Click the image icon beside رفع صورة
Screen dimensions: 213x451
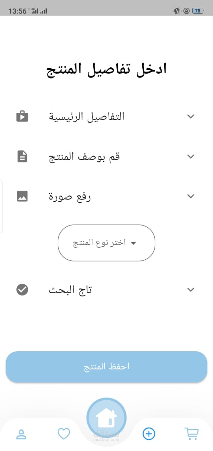point(22,196)
